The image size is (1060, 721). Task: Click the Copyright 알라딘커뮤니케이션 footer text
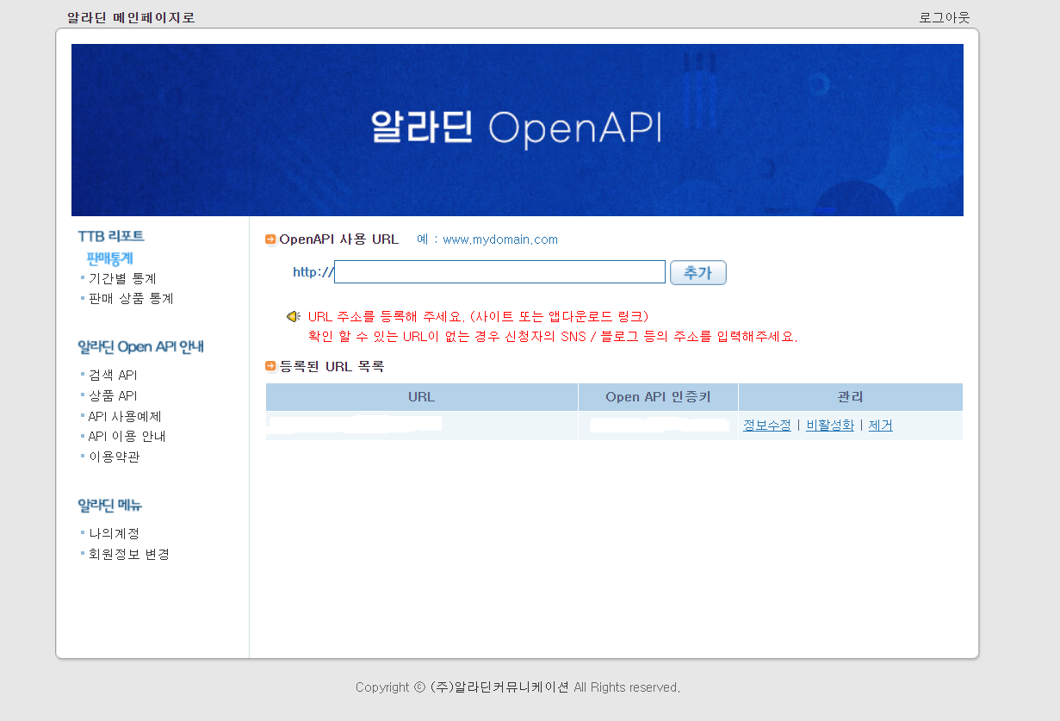pos(518,687)
